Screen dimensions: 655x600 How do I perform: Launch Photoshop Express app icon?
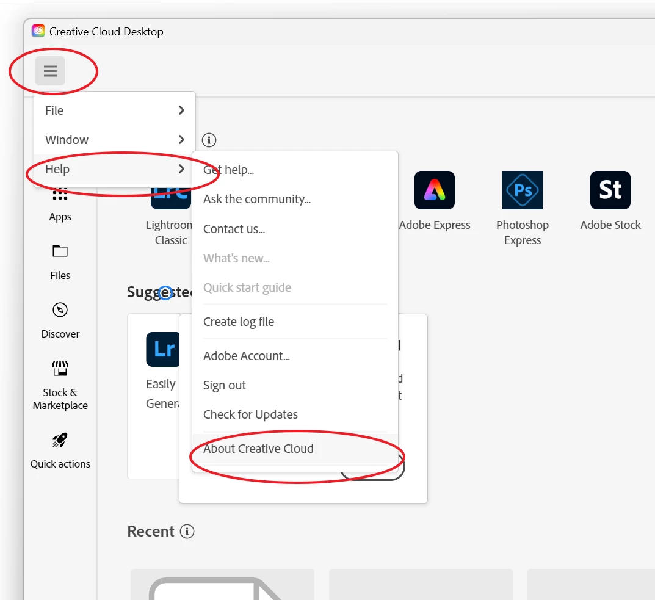pos(522,190)
